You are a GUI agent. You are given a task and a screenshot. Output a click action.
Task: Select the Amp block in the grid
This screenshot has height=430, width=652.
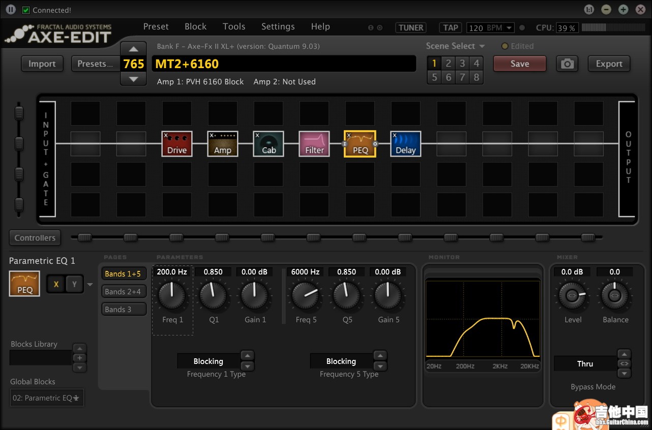(x=223, y=144)
